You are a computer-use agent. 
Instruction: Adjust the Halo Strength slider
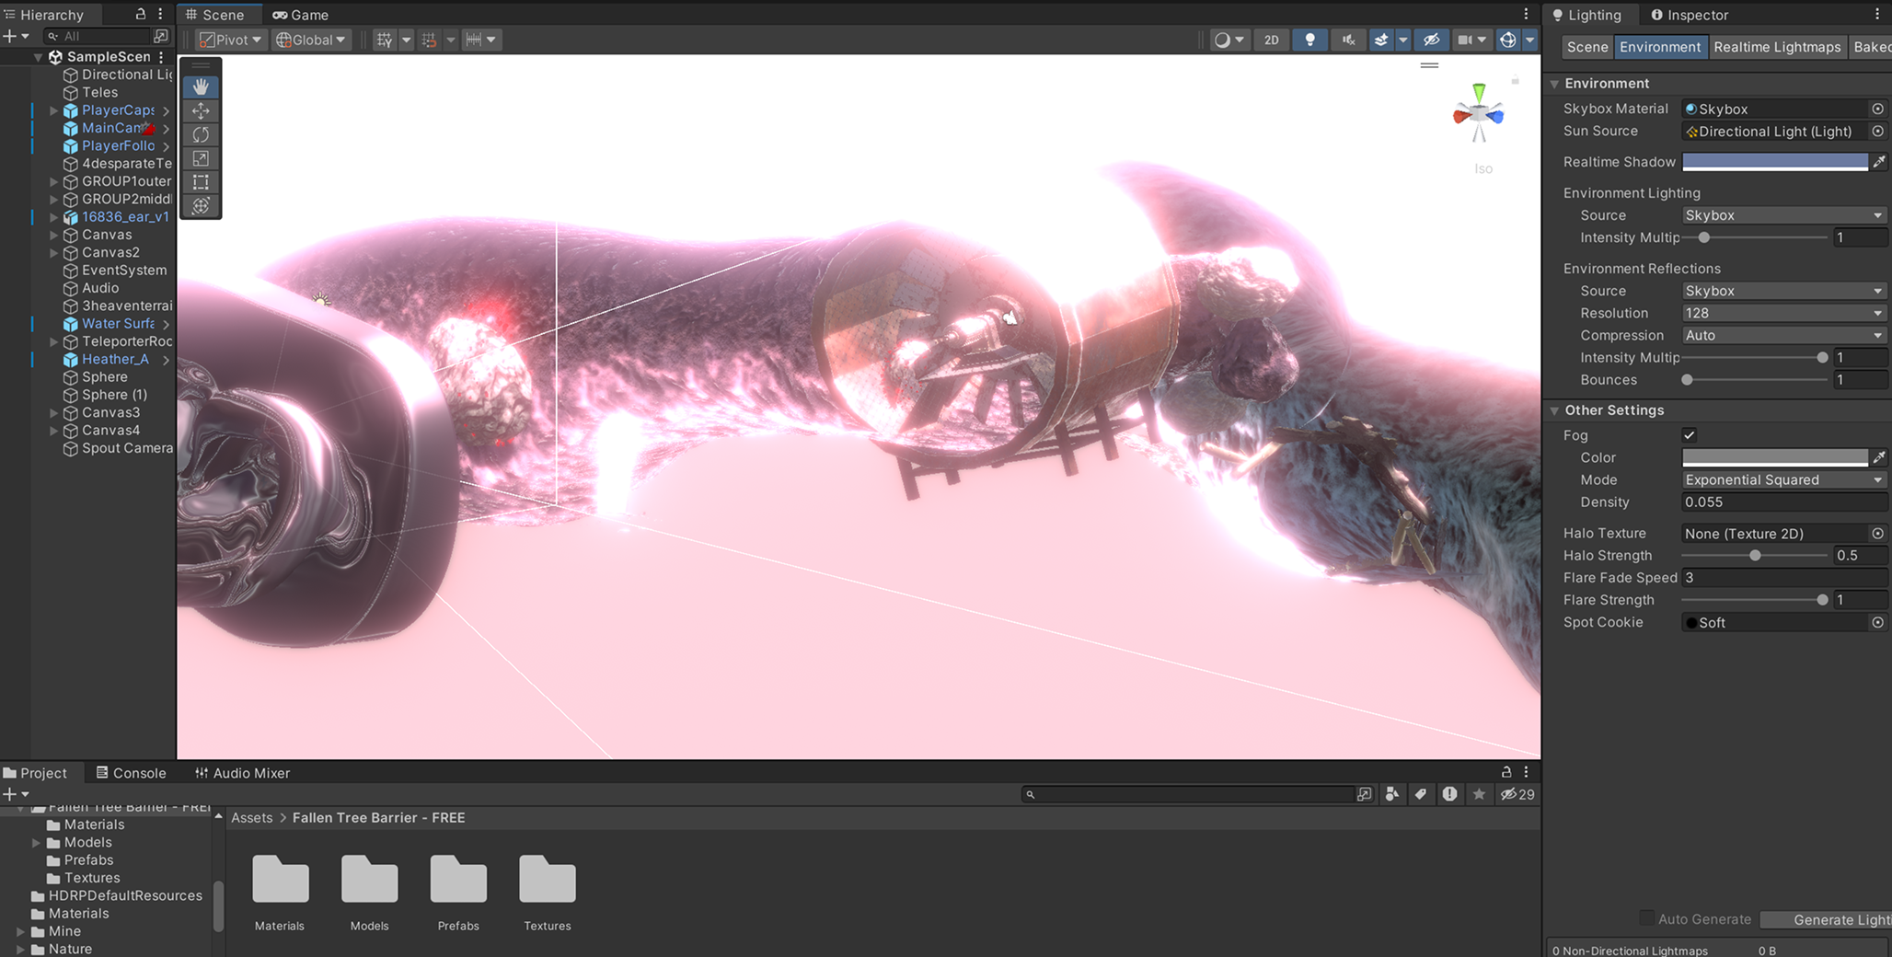tap(1755, 556)
